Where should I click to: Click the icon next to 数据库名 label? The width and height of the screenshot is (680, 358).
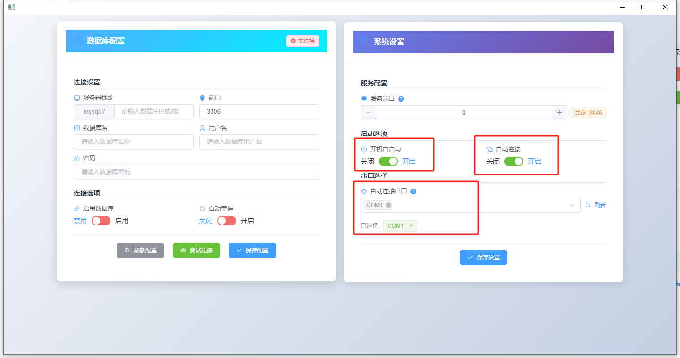pos(77,128)
